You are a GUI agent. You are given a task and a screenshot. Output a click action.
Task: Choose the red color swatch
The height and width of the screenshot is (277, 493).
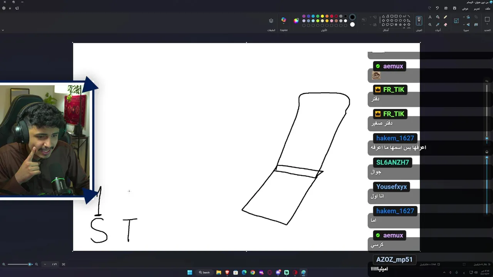(x=332, y=16)
